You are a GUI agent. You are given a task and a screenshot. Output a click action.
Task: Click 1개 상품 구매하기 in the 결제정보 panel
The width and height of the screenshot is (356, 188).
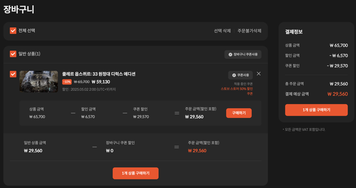pos(316,110)
